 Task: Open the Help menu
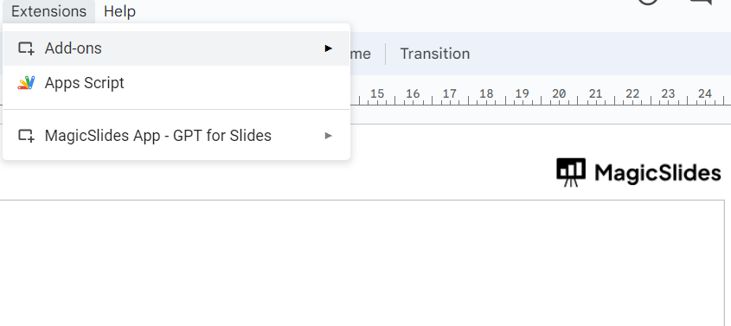coord(119,11)
